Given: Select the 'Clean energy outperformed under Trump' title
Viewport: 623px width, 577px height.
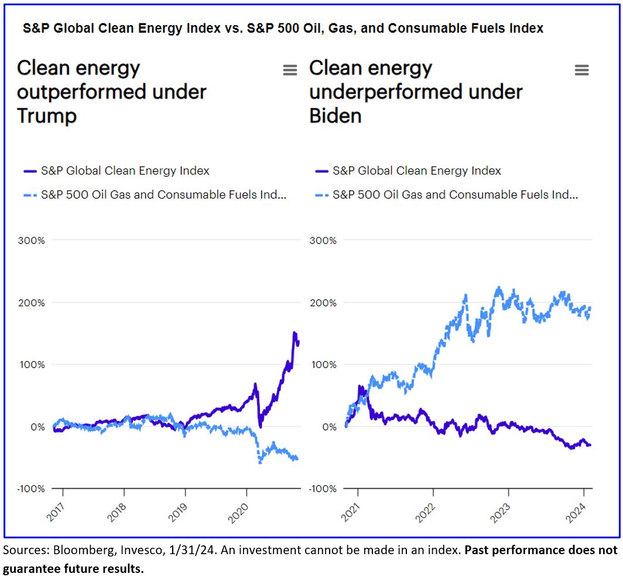Looking at the screenshot, I should click(111, 92).
